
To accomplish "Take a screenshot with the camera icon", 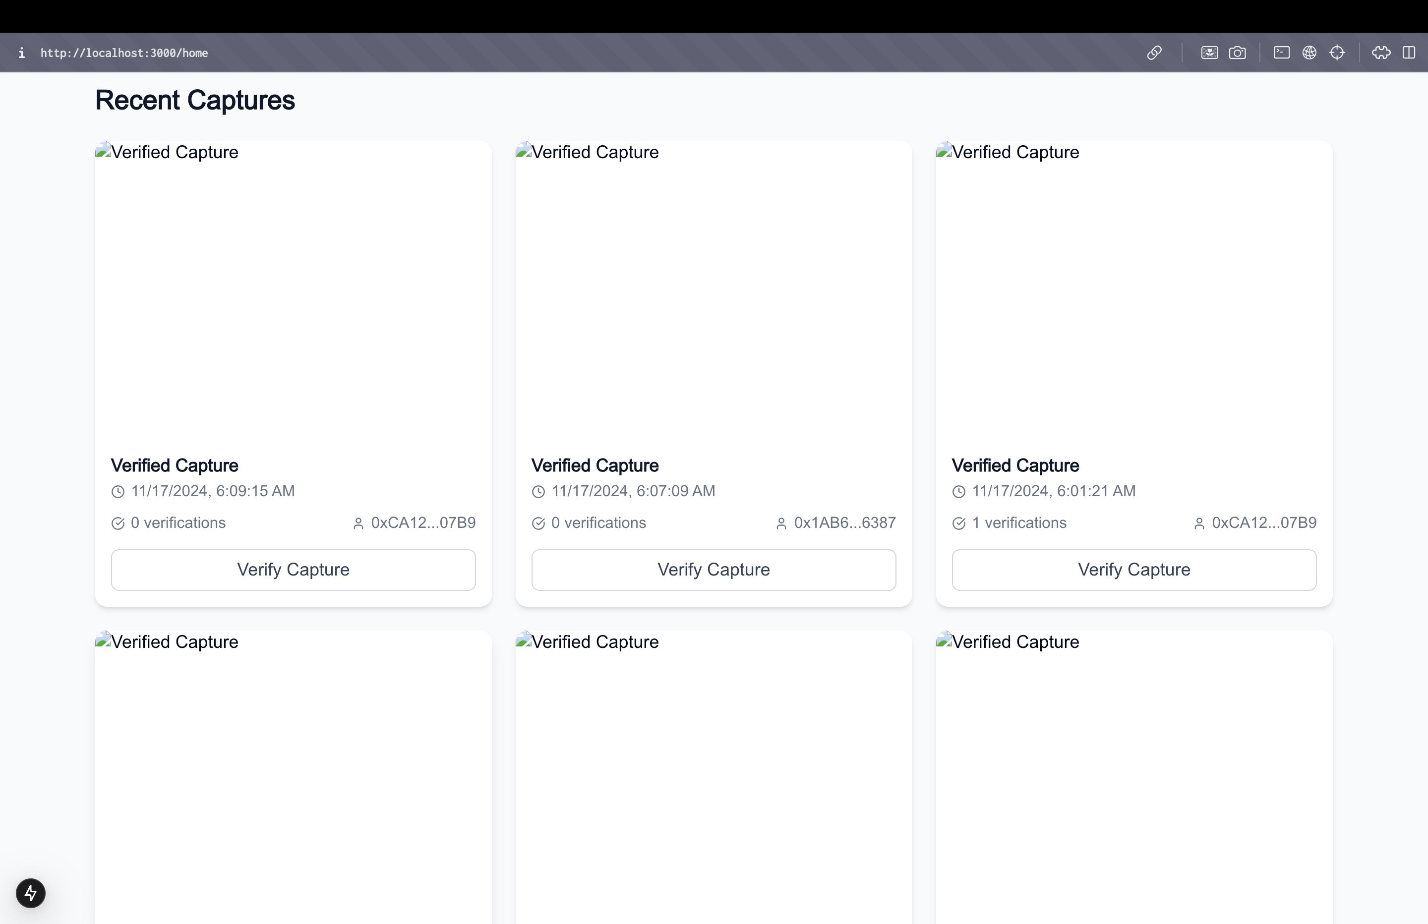I will pyautogui.click(x=1237, y=53).
